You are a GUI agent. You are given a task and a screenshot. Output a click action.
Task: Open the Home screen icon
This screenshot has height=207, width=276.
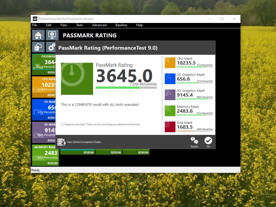(38, 35)
